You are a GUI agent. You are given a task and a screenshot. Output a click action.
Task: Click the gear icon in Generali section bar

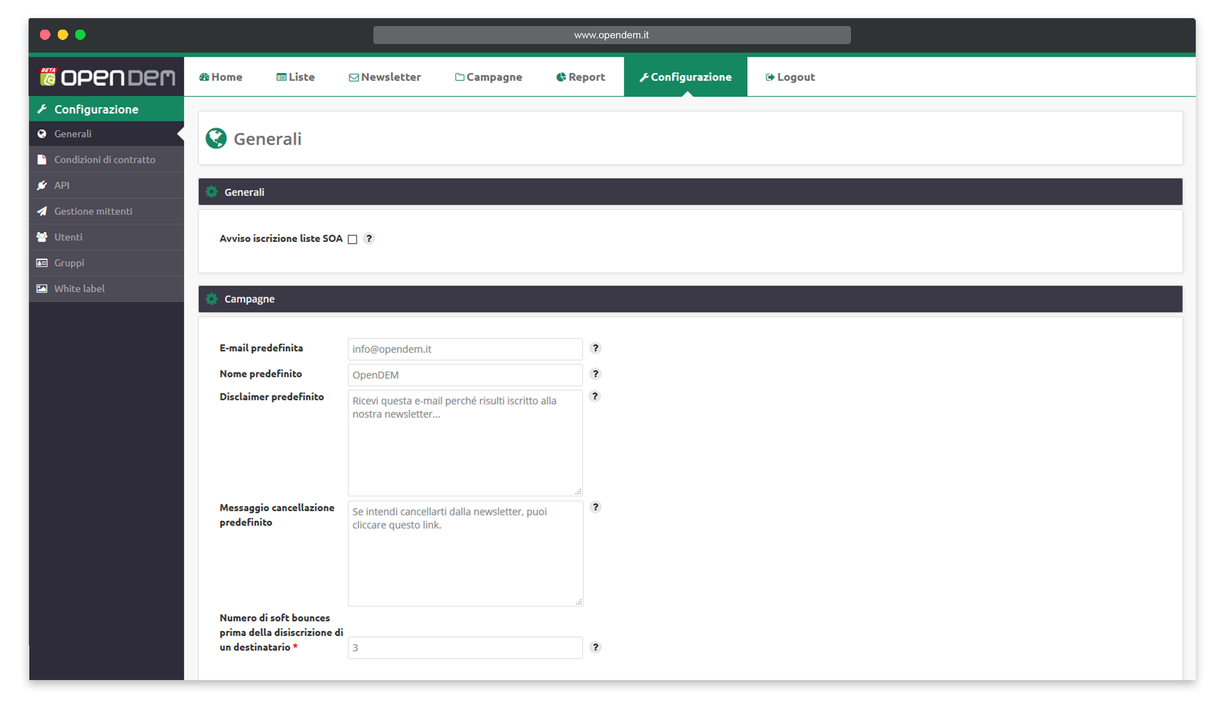(x=211, y=192)
